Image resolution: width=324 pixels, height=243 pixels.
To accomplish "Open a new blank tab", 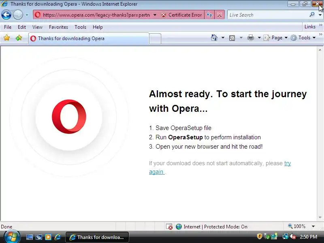I will (155, 38).
